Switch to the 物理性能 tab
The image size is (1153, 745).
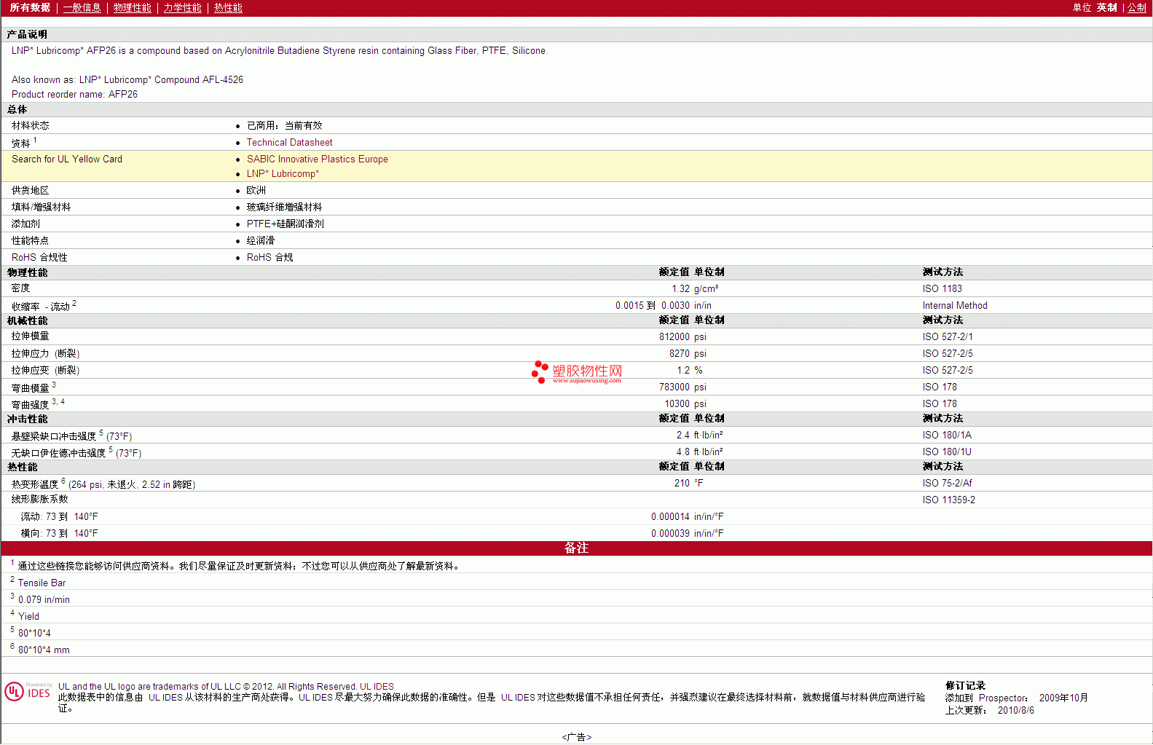[x=132, y=7]
